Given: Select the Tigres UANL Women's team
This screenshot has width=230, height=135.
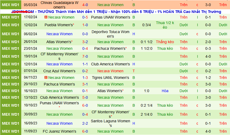Looking at the screenshot, I should pos(110,78).
